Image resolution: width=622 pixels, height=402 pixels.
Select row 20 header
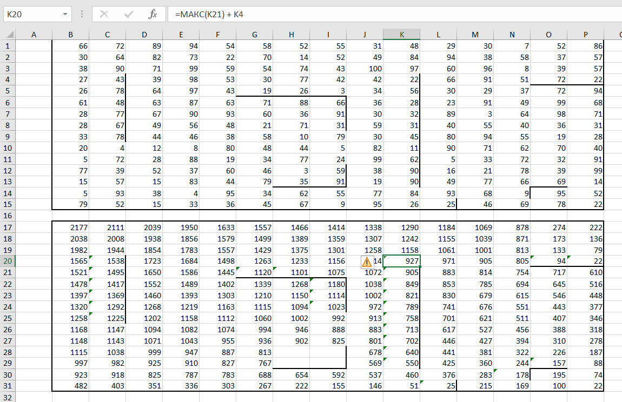pos(8,262)
